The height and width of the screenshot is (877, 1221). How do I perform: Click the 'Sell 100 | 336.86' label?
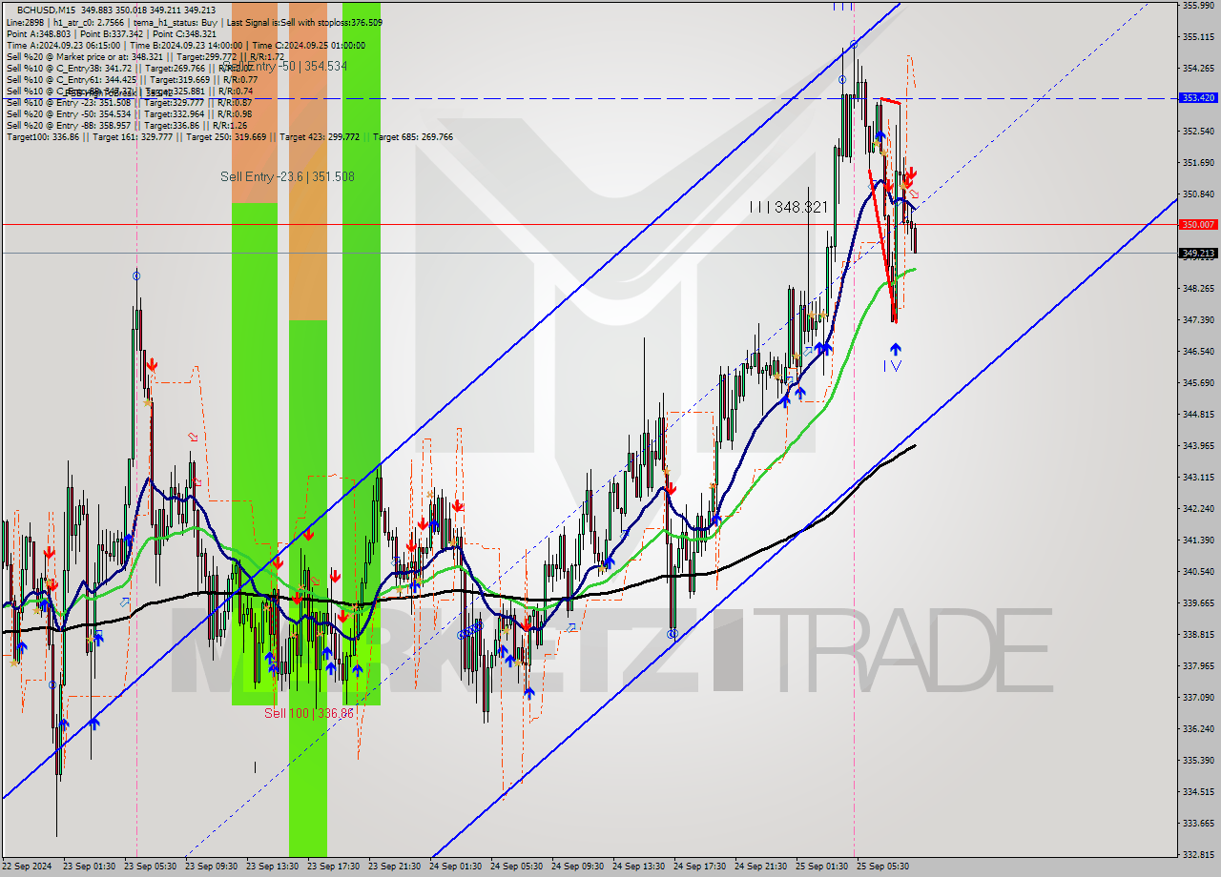309,713
